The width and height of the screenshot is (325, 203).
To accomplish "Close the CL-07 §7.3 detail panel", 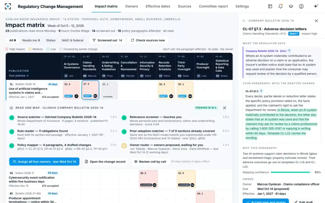I will pyautogui.click(x=316, y=21).
